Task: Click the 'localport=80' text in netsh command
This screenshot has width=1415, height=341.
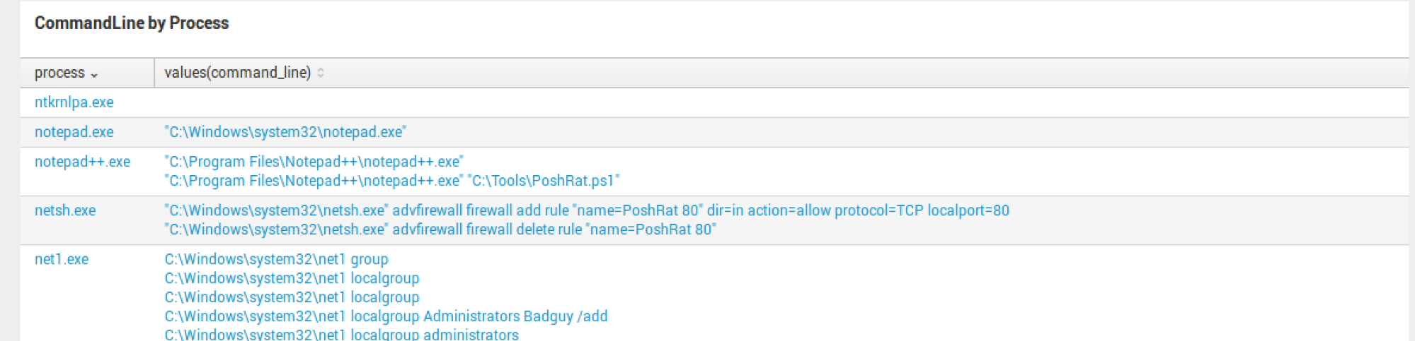Action: tap(968, 210)
